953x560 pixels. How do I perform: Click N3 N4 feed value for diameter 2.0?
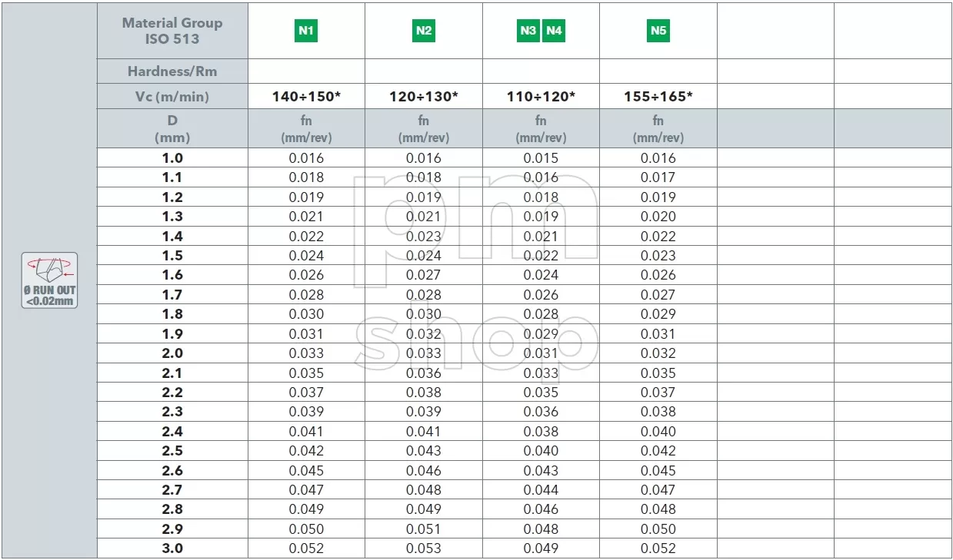[541, 353]
